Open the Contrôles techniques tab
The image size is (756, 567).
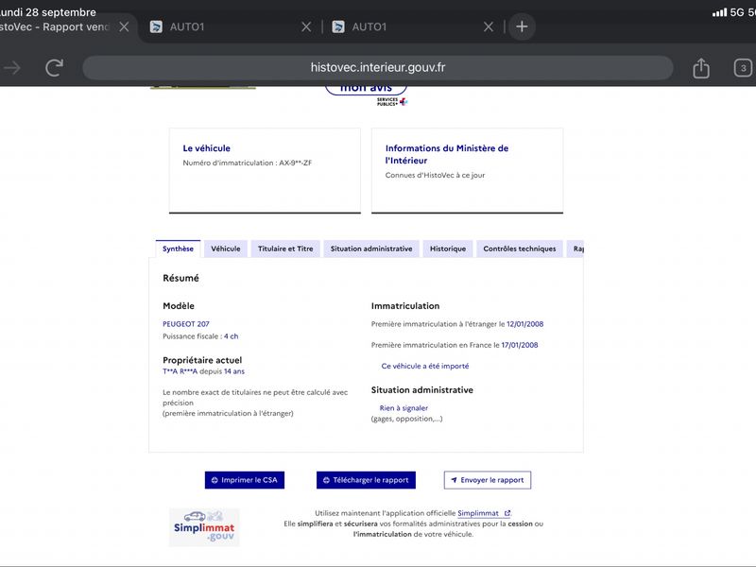pos(519,249)
